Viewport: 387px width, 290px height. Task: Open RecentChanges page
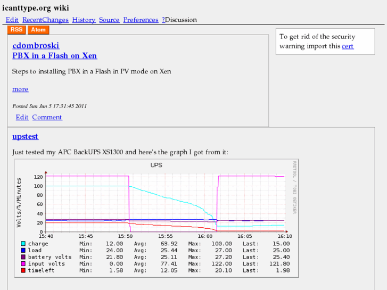45,20
